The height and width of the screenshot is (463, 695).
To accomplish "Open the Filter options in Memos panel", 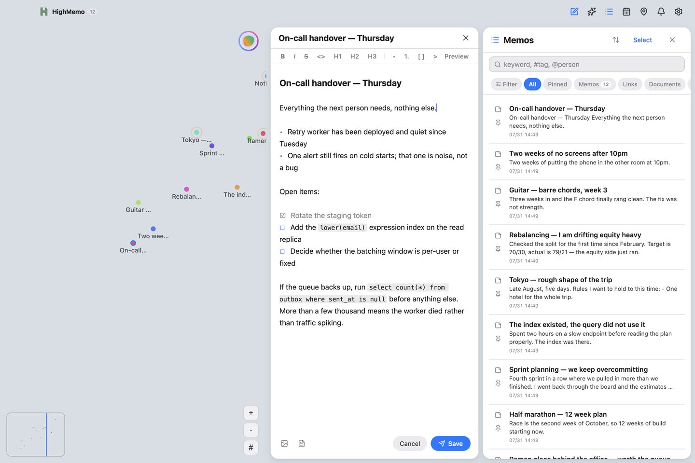I will (506, 84).
